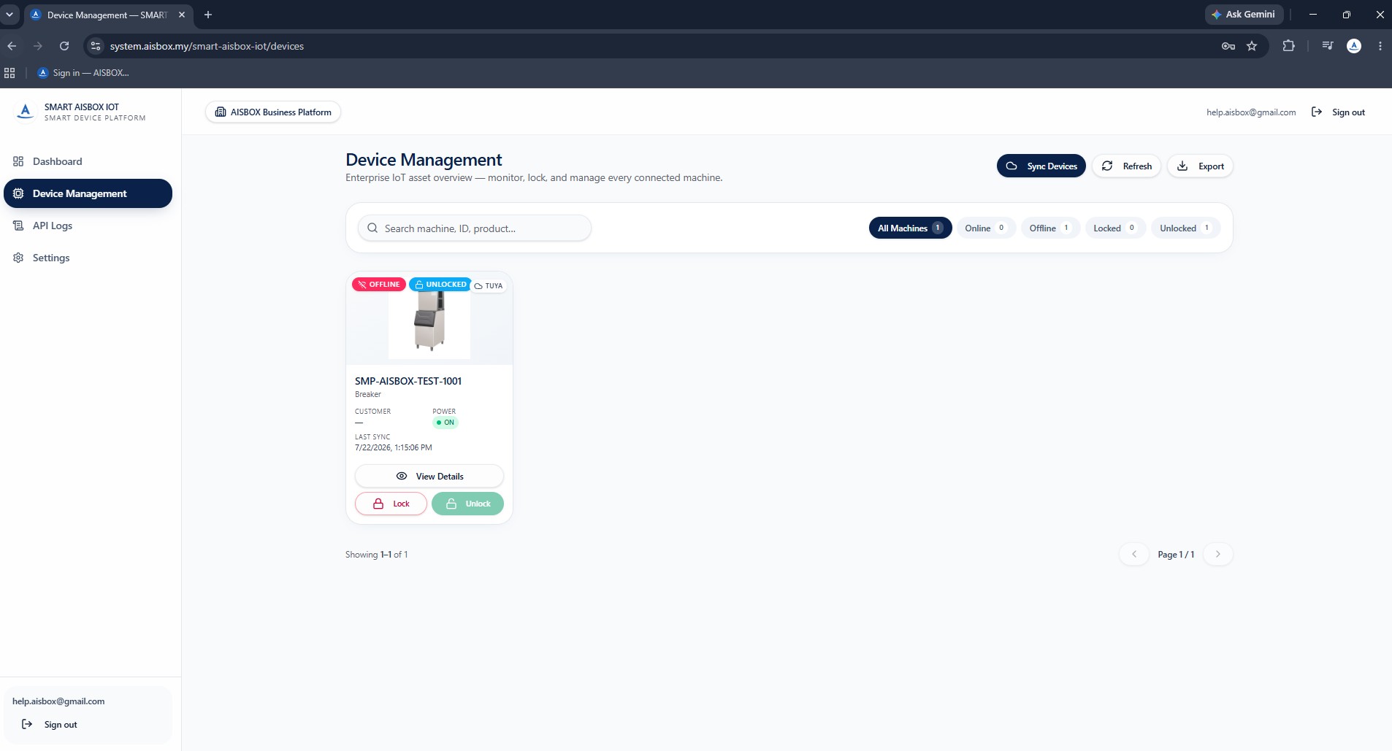Go to next page arrow
1392x751 pixels.
[1217, 554]
